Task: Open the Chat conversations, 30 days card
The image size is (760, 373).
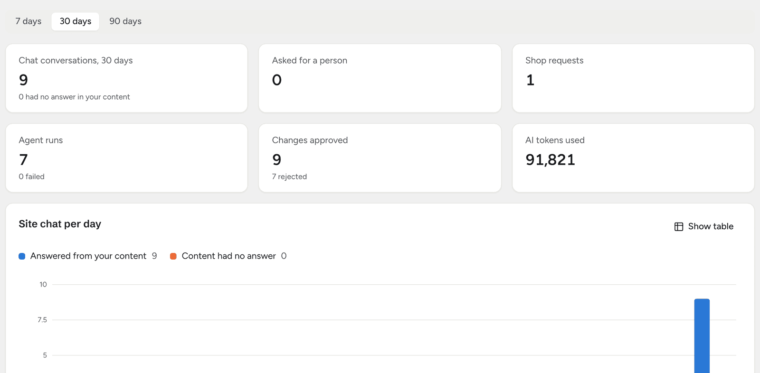Action: coord(126,78)
